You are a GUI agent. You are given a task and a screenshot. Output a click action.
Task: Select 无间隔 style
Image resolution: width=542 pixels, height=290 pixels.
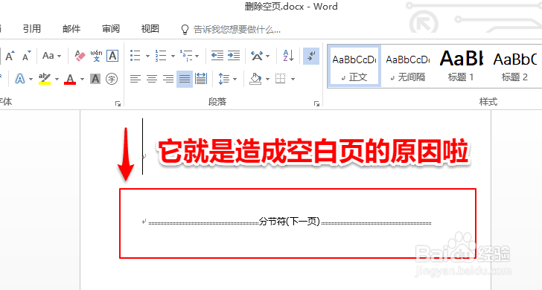(408, 65)
